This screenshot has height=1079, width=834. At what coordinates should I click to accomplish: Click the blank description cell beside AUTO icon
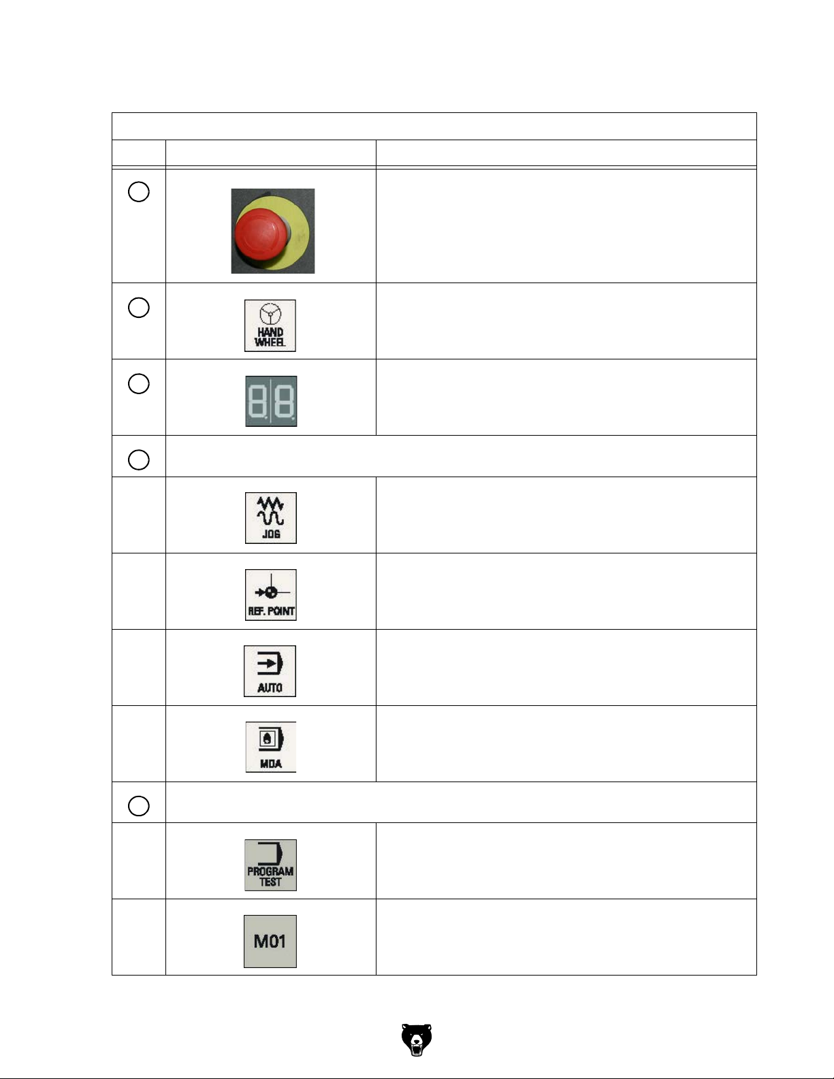point(566,668)
